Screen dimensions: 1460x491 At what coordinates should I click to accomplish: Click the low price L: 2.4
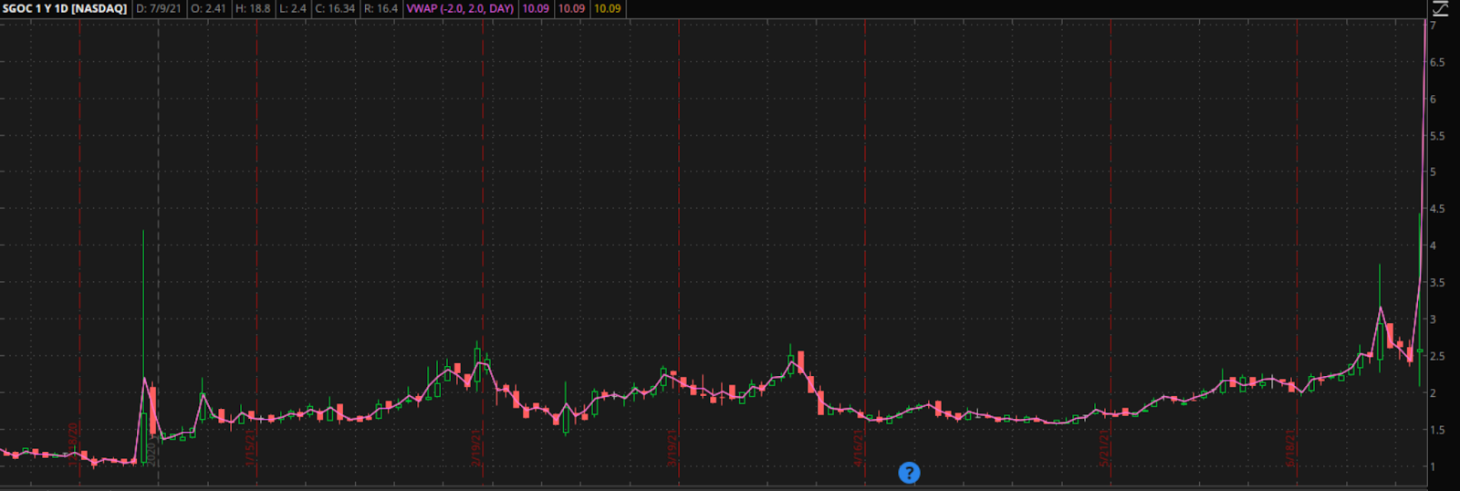[x=293, y=8]
